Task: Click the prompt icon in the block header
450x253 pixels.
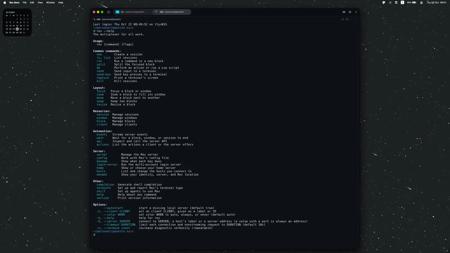Action: point(94,19)
